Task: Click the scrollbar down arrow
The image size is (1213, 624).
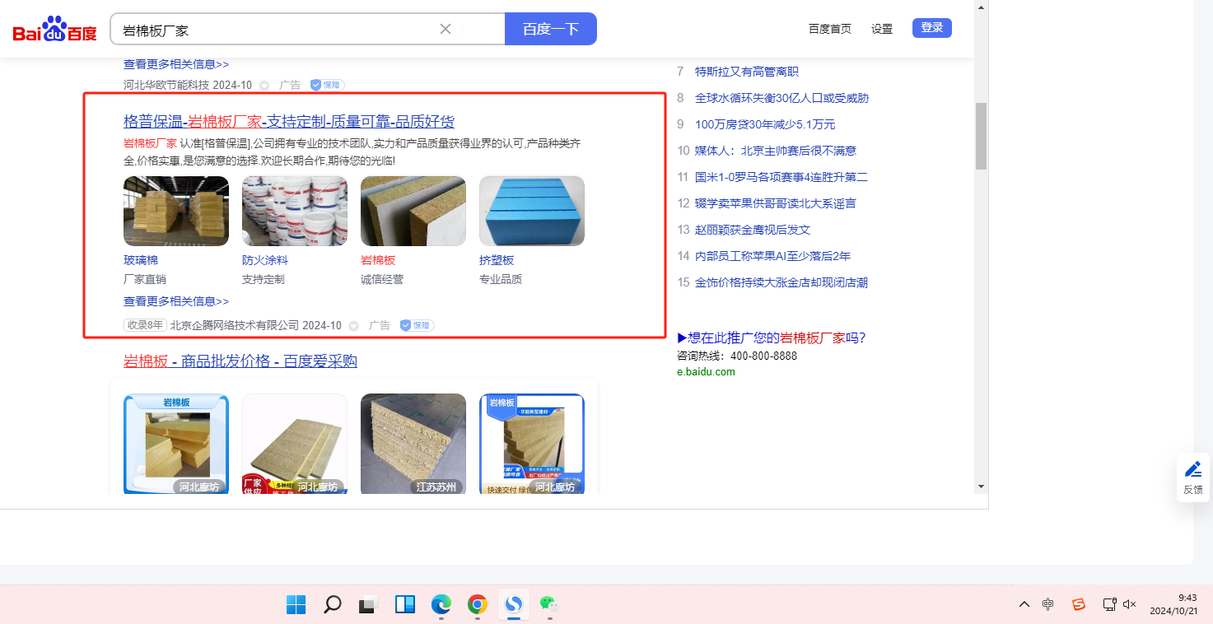Action: point(981,487)
